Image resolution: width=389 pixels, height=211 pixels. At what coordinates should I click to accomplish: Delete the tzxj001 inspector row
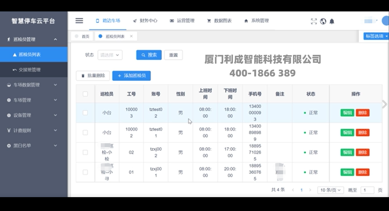[363, 172]
